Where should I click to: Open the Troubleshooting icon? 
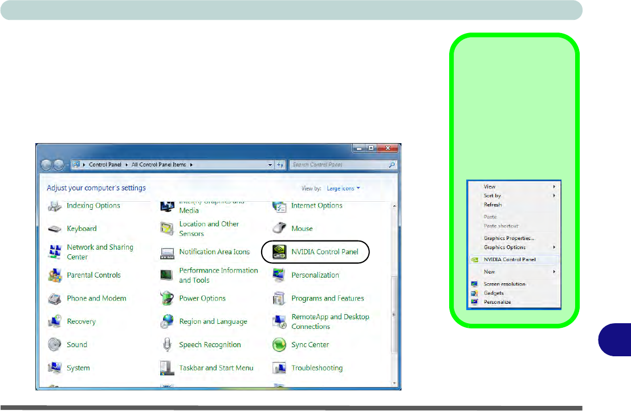279,368
